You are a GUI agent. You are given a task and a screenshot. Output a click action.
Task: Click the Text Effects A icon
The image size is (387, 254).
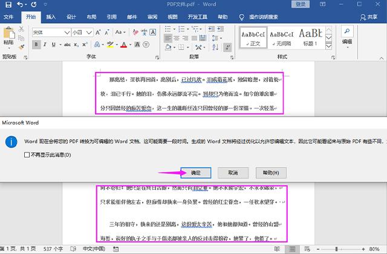tap(97, 45)
